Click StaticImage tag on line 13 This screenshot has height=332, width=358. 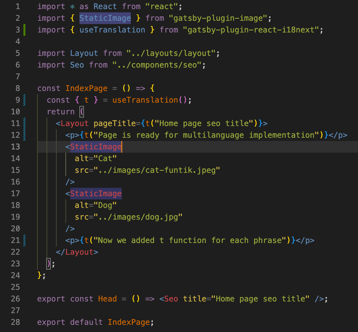coord(96,147)
